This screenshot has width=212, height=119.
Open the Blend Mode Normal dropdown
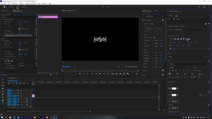(26, 66)
